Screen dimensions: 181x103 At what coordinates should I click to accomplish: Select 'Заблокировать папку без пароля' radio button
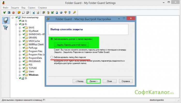tap(52, 57)
